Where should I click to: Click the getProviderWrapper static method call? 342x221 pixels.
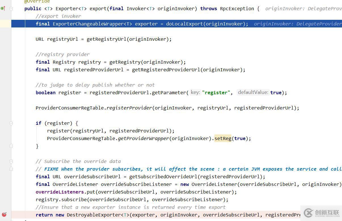tap(143, 138)
